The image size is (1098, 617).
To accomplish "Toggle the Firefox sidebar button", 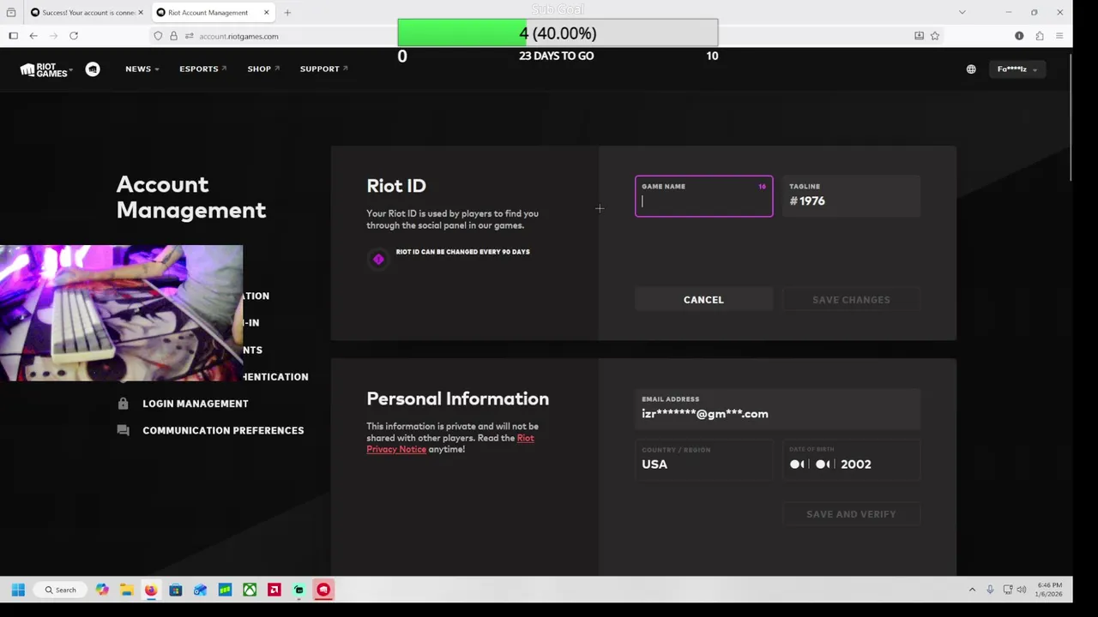I will pos(13,36).
